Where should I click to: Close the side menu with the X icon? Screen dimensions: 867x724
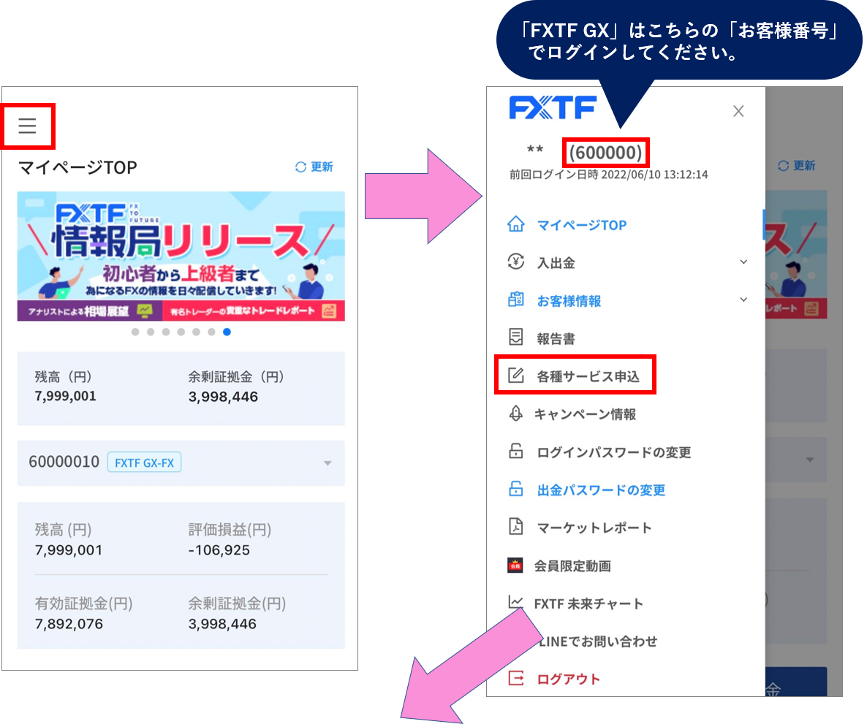point(738,111)
